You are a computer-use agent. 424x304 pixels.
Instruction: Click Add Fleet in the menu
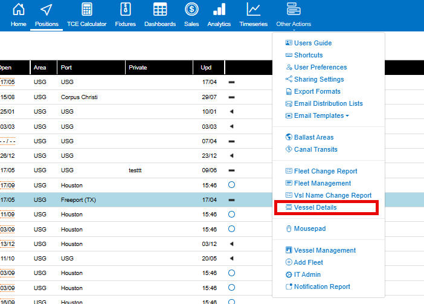click(308, 262)
